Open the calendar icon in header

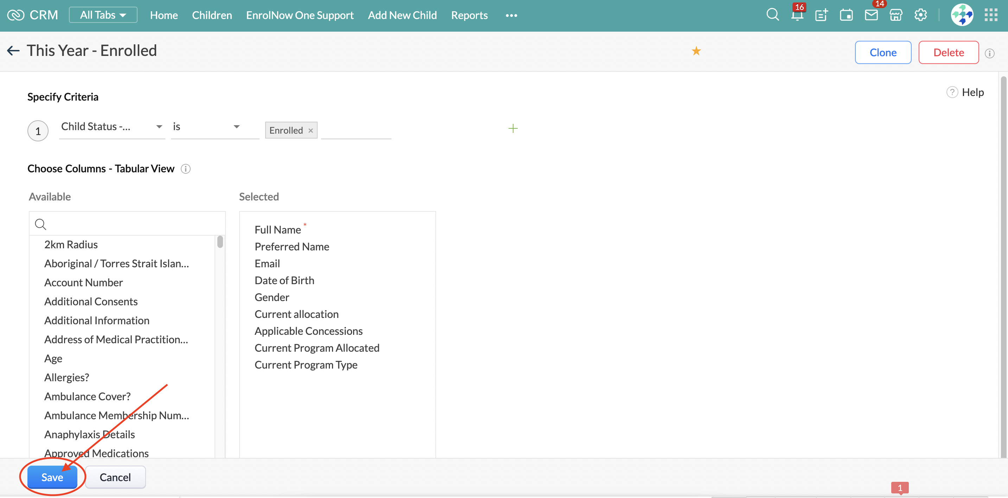[846, 15]
